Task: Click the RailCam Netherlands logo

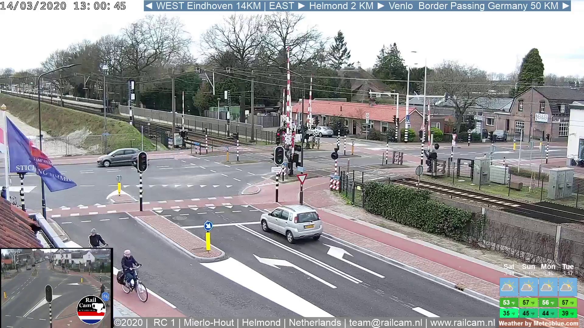Action: pyautogui.click(x=91, y=310)
